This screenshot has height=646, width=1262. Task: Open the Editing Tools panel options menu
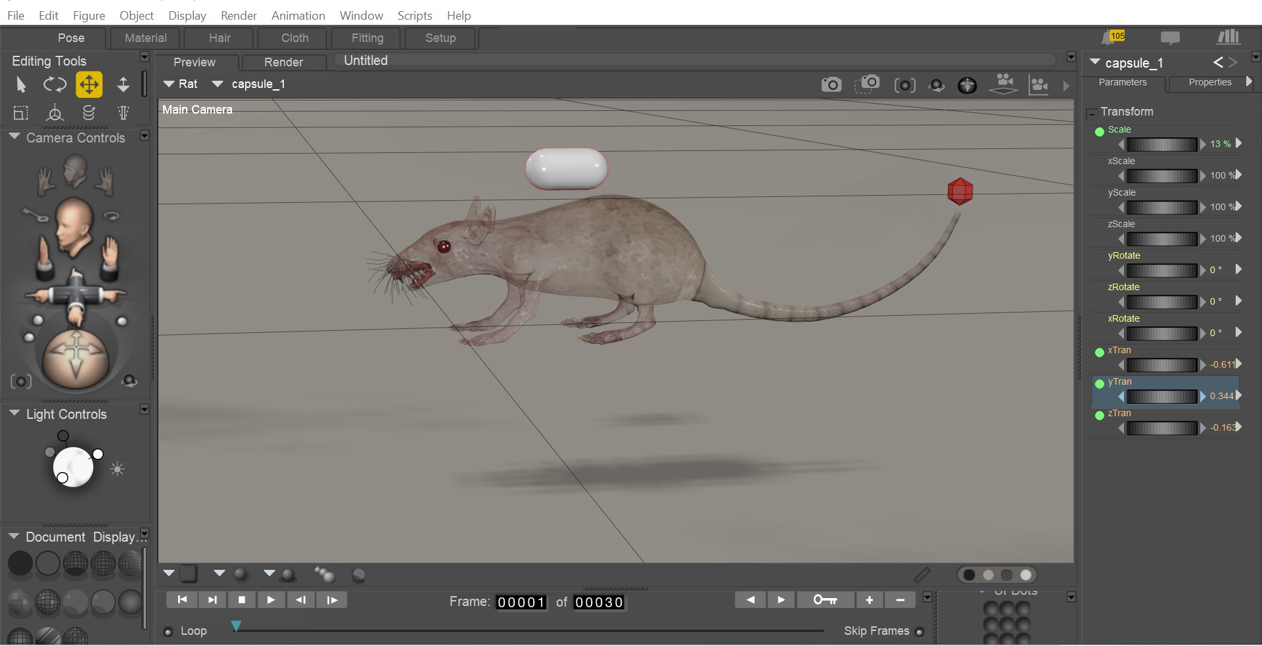[x=145, y=57]
